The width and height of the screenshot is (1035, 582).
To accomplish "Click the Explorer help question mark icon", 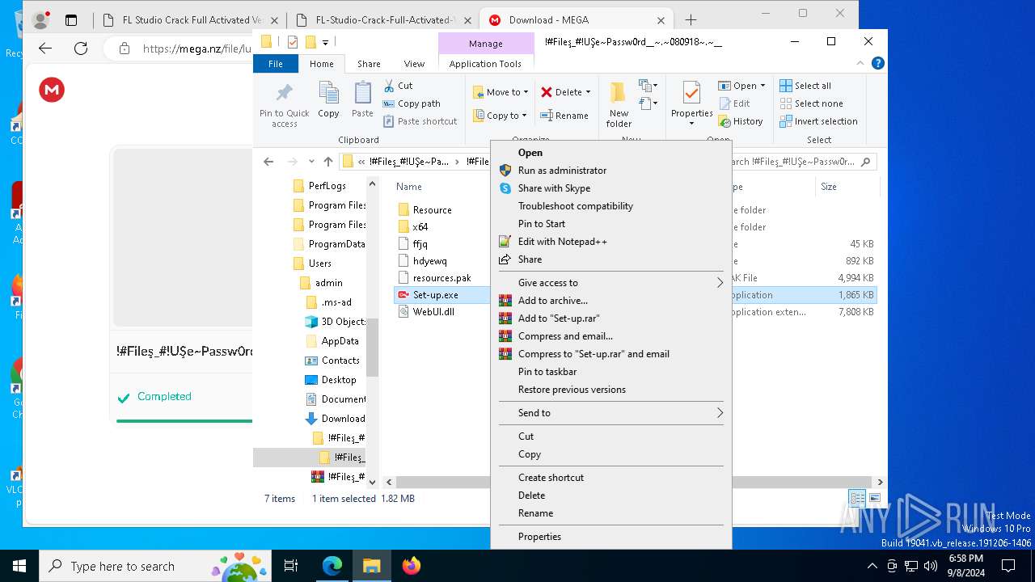I will [x=878, y=63].
